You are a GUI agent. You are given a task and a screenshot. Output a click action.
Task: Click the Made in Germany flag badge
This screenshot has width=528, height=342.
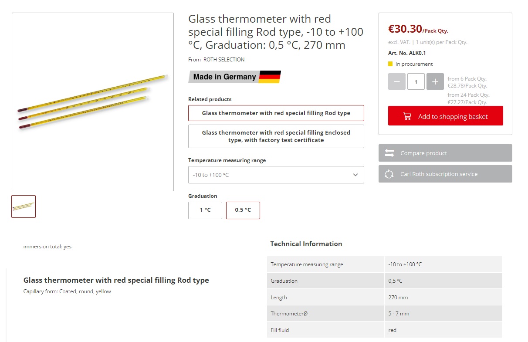tap(234, 77)
